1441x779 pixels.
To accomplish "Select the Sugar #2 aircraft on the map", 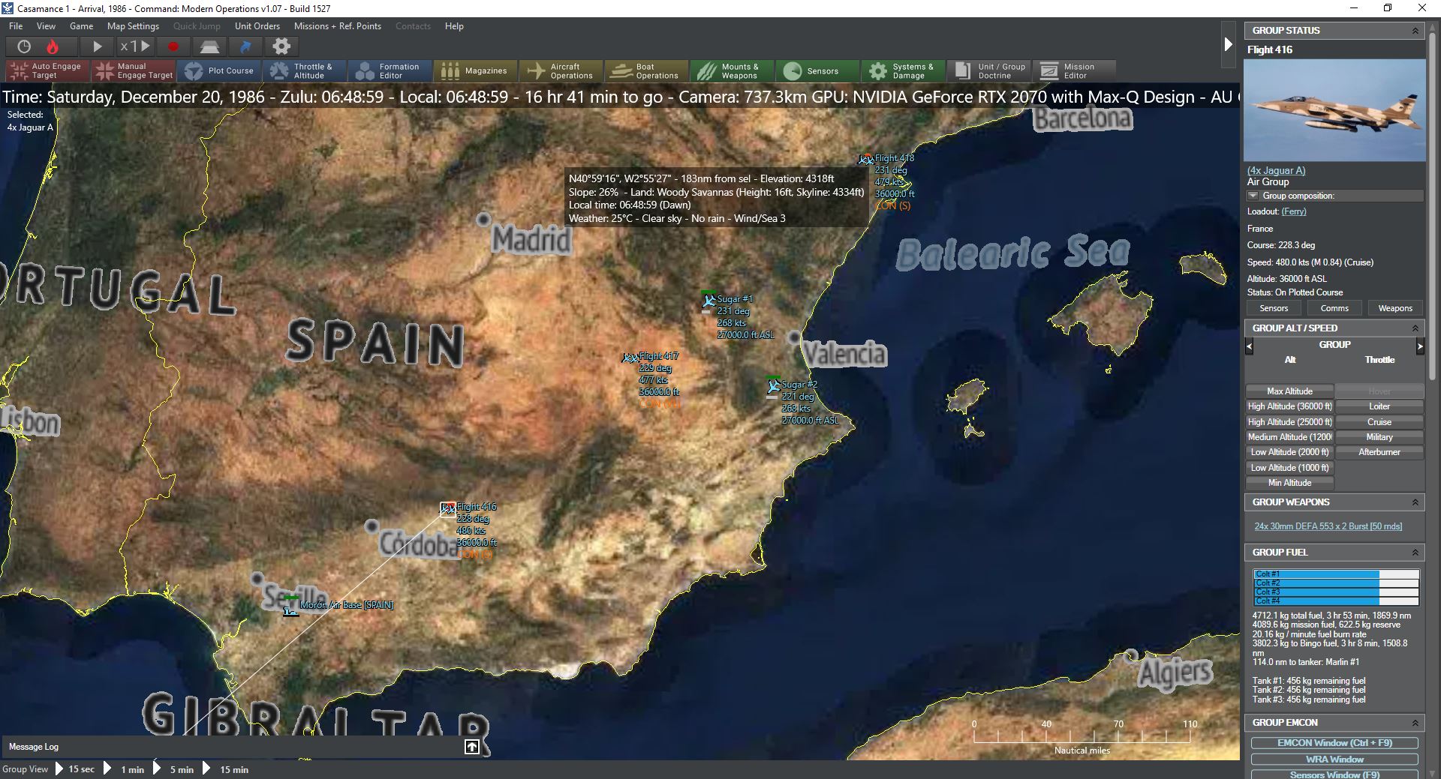I will (x=774, y=386).
